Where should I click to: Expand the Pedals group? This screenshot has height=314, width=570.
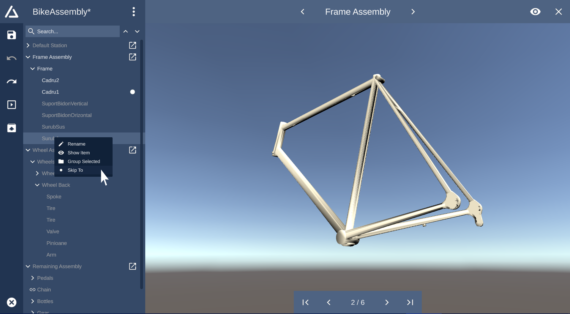point(33,278)
